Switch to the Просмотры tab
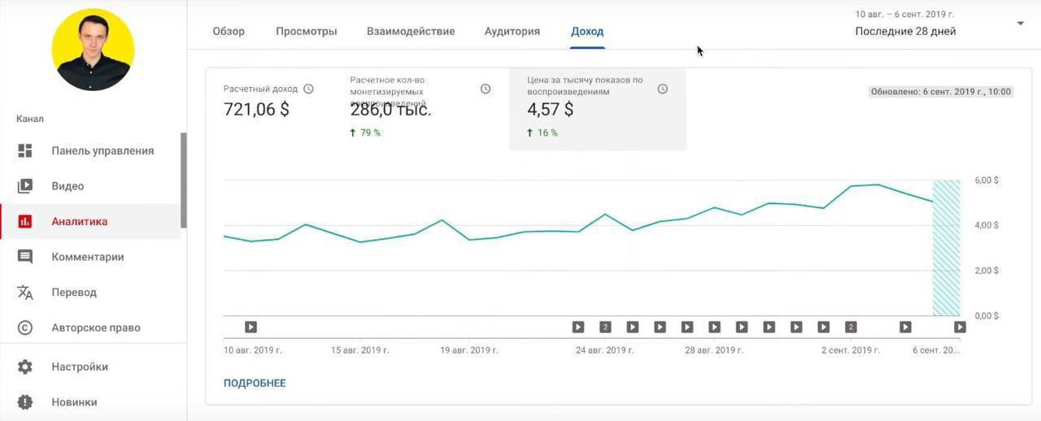Image resolution: width=1041 pixels, height=421 pixels. (306, 32)
